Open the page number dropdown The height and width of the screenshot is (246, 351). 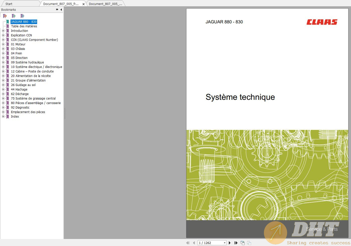pos(225,243)
